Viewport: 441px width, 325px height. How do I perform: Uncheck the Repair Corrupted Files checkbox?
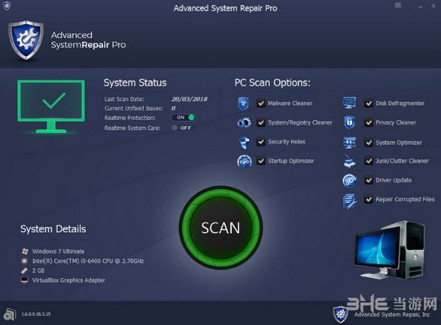(x=369, y=199)
